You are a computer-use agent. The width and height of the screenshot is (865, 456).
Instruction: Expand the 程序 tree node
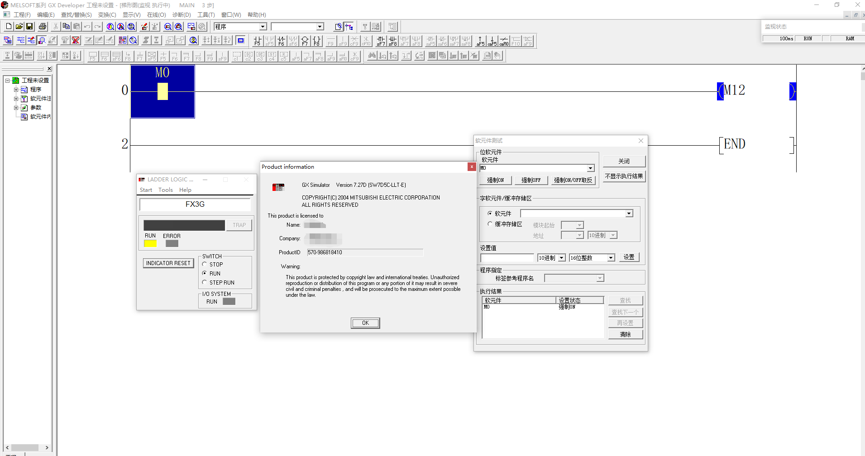16,90
